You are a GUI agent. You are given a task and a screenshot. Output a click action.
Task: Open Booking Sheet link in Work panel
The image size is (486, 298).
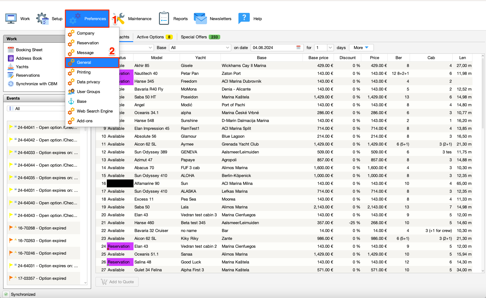click(x=29, y=50)
